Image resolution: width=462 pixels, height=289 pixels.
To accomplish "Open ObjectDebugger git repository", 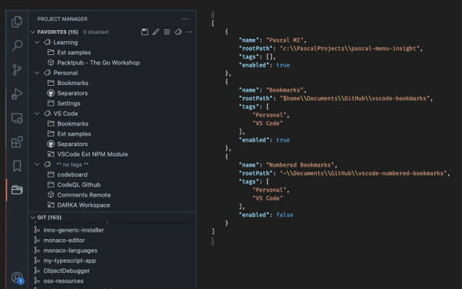I will point(67,271).
